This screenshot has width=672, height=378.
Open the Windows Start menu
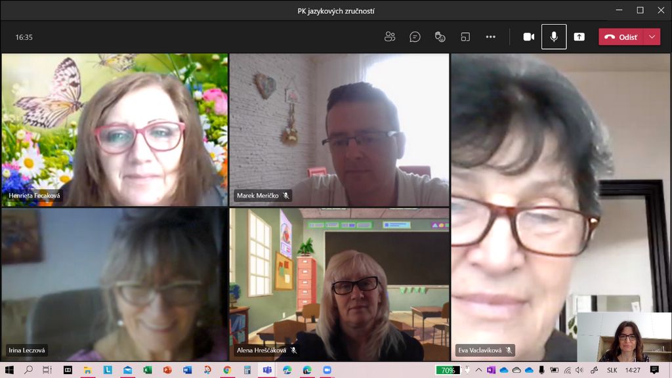point(9,370)
